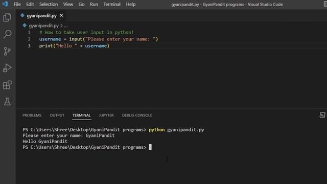Screen dimensions: 327x184
Task: Open the Source Control view
Action: [x=7, y=51]
